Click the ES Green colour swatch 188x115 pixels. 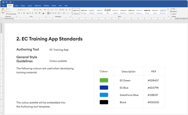(x=104, y=80)
